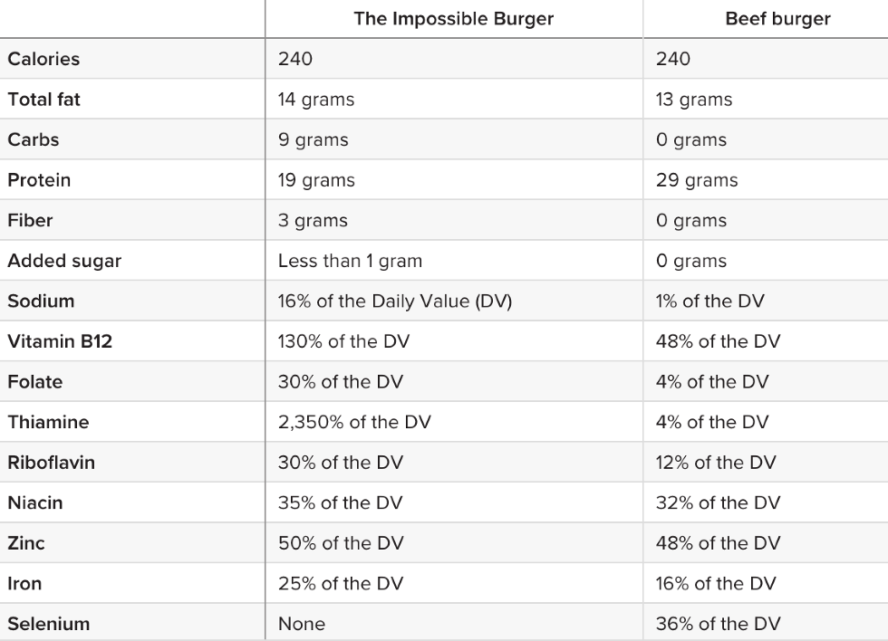Select the "29 grams" beef protein cell
The width and height of the screenshot is (888, 641).
pyautogui.click(x=697, y=180)
